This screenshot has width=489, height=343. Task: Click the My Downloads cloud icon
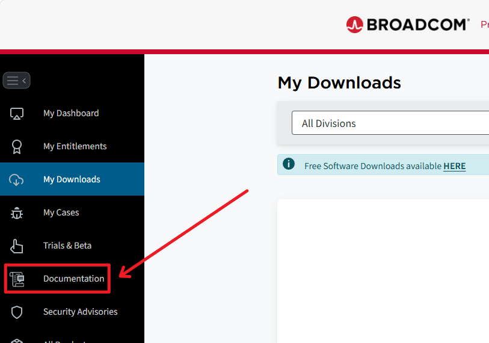coord(16,180)
